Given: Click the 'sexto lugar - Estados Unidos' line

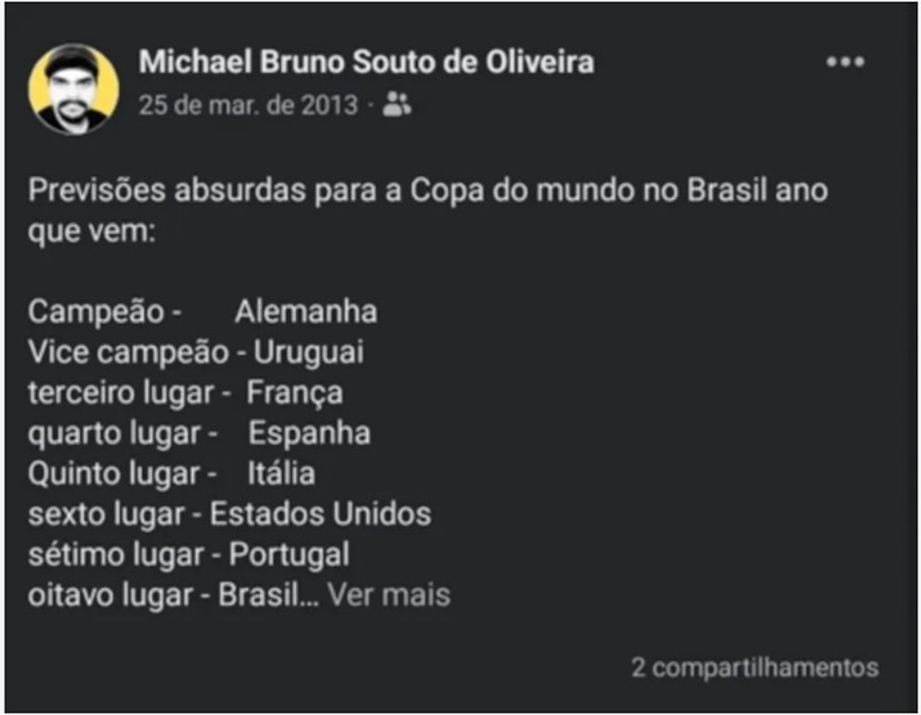Looking at the screenshot, I should click(x=229, y=514).
